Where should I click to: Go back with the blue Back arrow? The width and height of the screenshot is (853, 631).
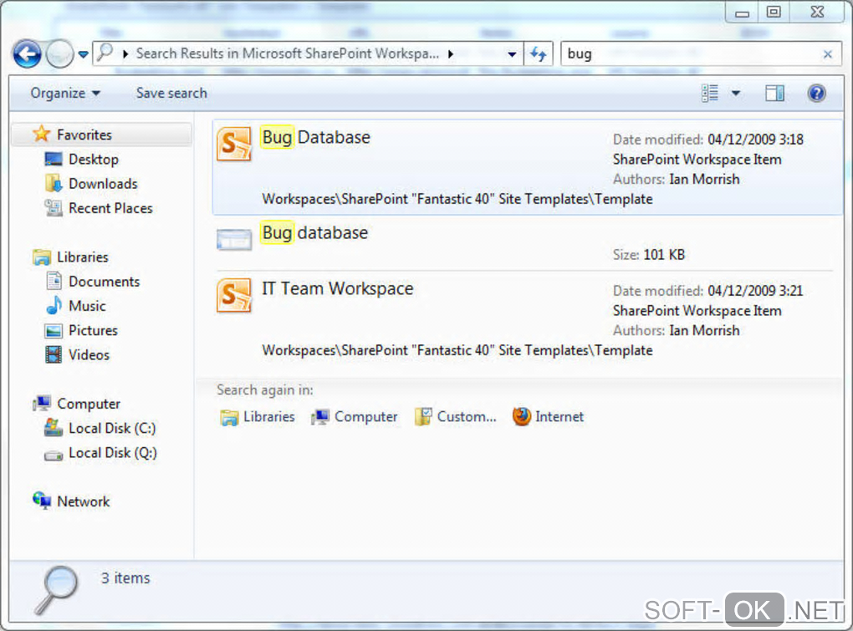pos(28,53)
